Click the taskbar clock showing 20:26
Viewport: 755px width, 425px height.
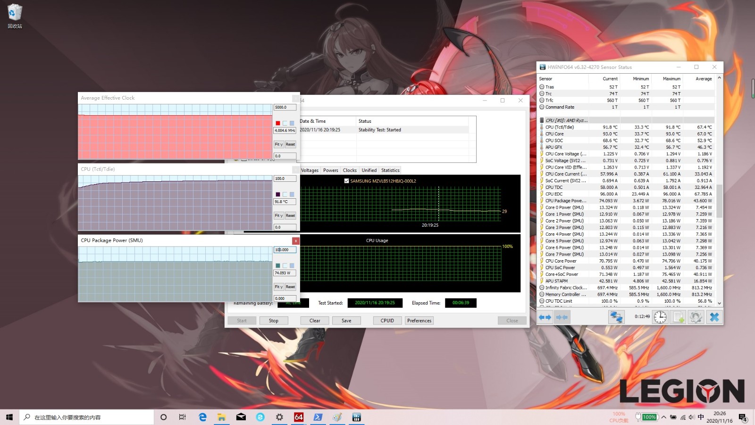tap(720, 417)
